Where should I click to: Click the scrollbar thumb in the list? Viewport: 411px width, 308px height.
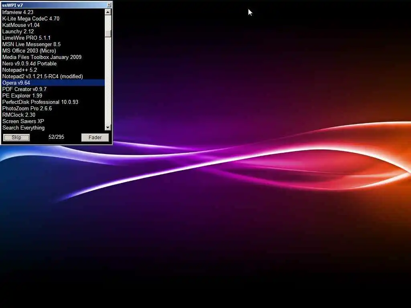coord(108,34)
